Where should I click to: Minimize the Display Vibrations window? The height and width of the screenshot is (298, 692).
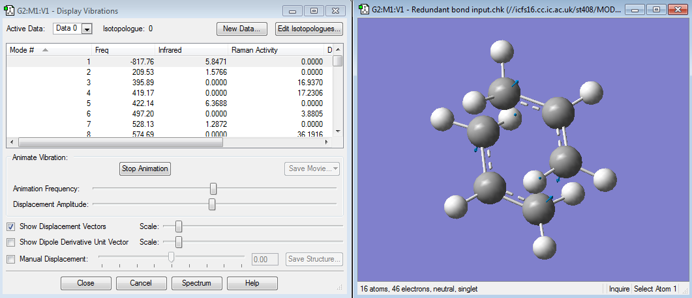point(294,11)
